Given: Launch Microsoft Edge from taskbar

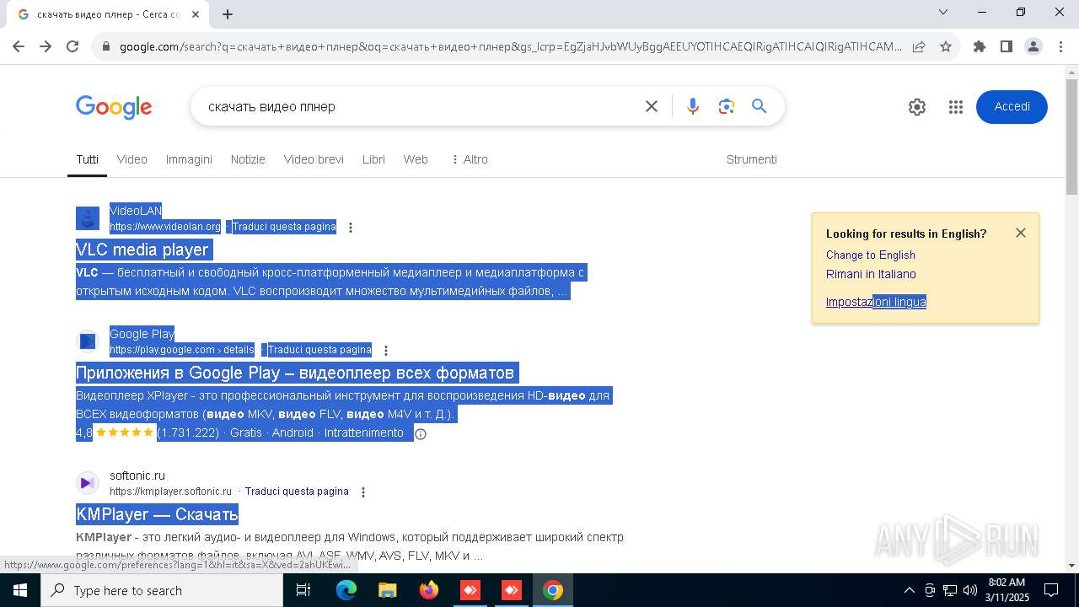Looking at the screenshot, I should coord(346,590).
